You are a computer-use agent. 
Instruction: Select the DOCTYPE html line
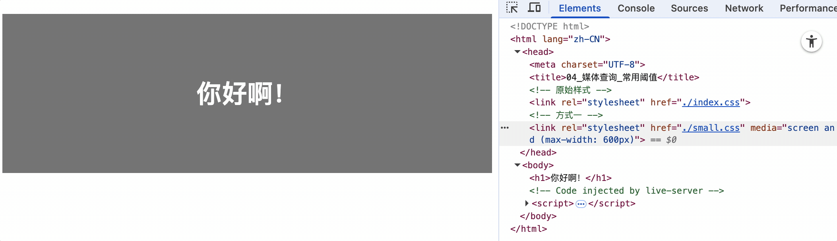point(550,26)
